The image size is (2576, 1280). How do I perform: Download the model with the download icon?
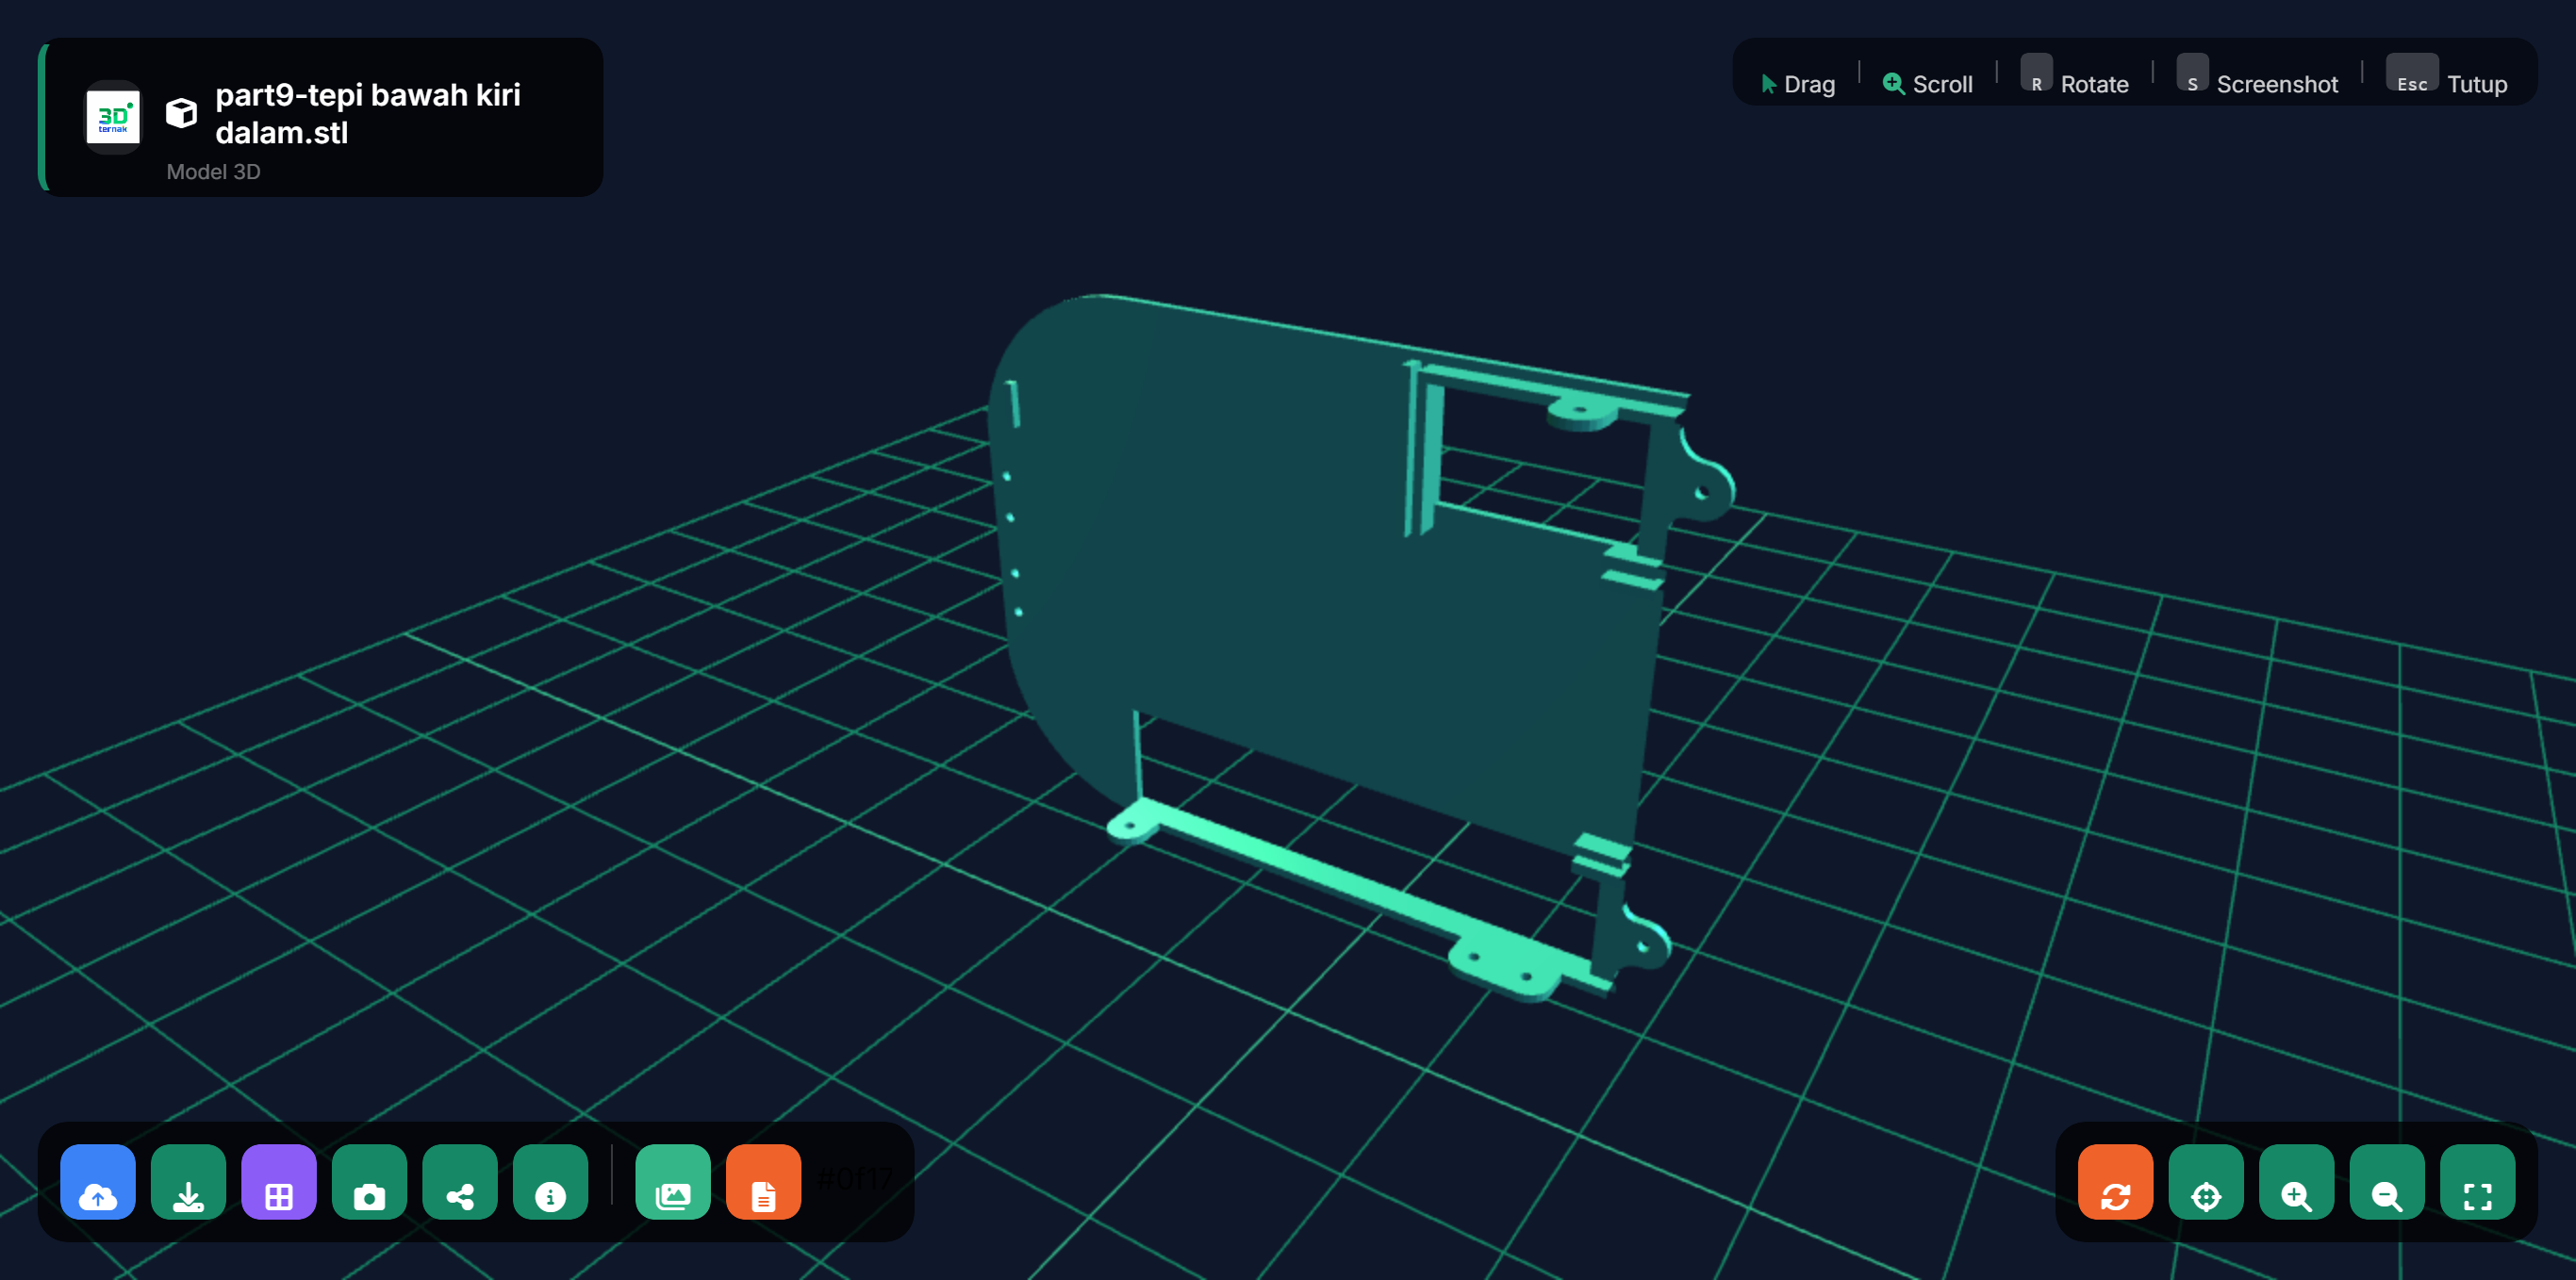click(188, 1181)
